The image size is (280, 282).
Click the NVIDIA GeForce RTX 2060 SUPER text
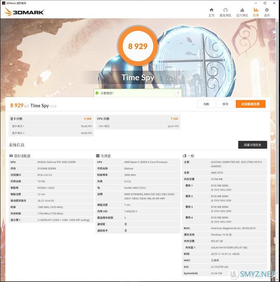pos(56,162)
